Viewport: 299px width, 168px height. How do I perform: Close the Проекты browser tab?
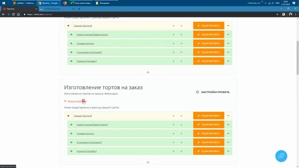pos(36,9)
